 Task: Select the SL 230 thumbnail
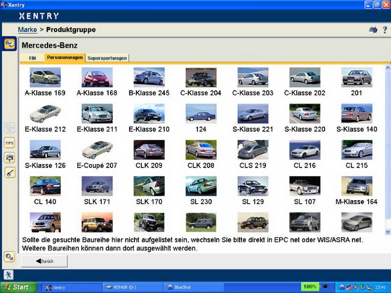click(201, 186)
